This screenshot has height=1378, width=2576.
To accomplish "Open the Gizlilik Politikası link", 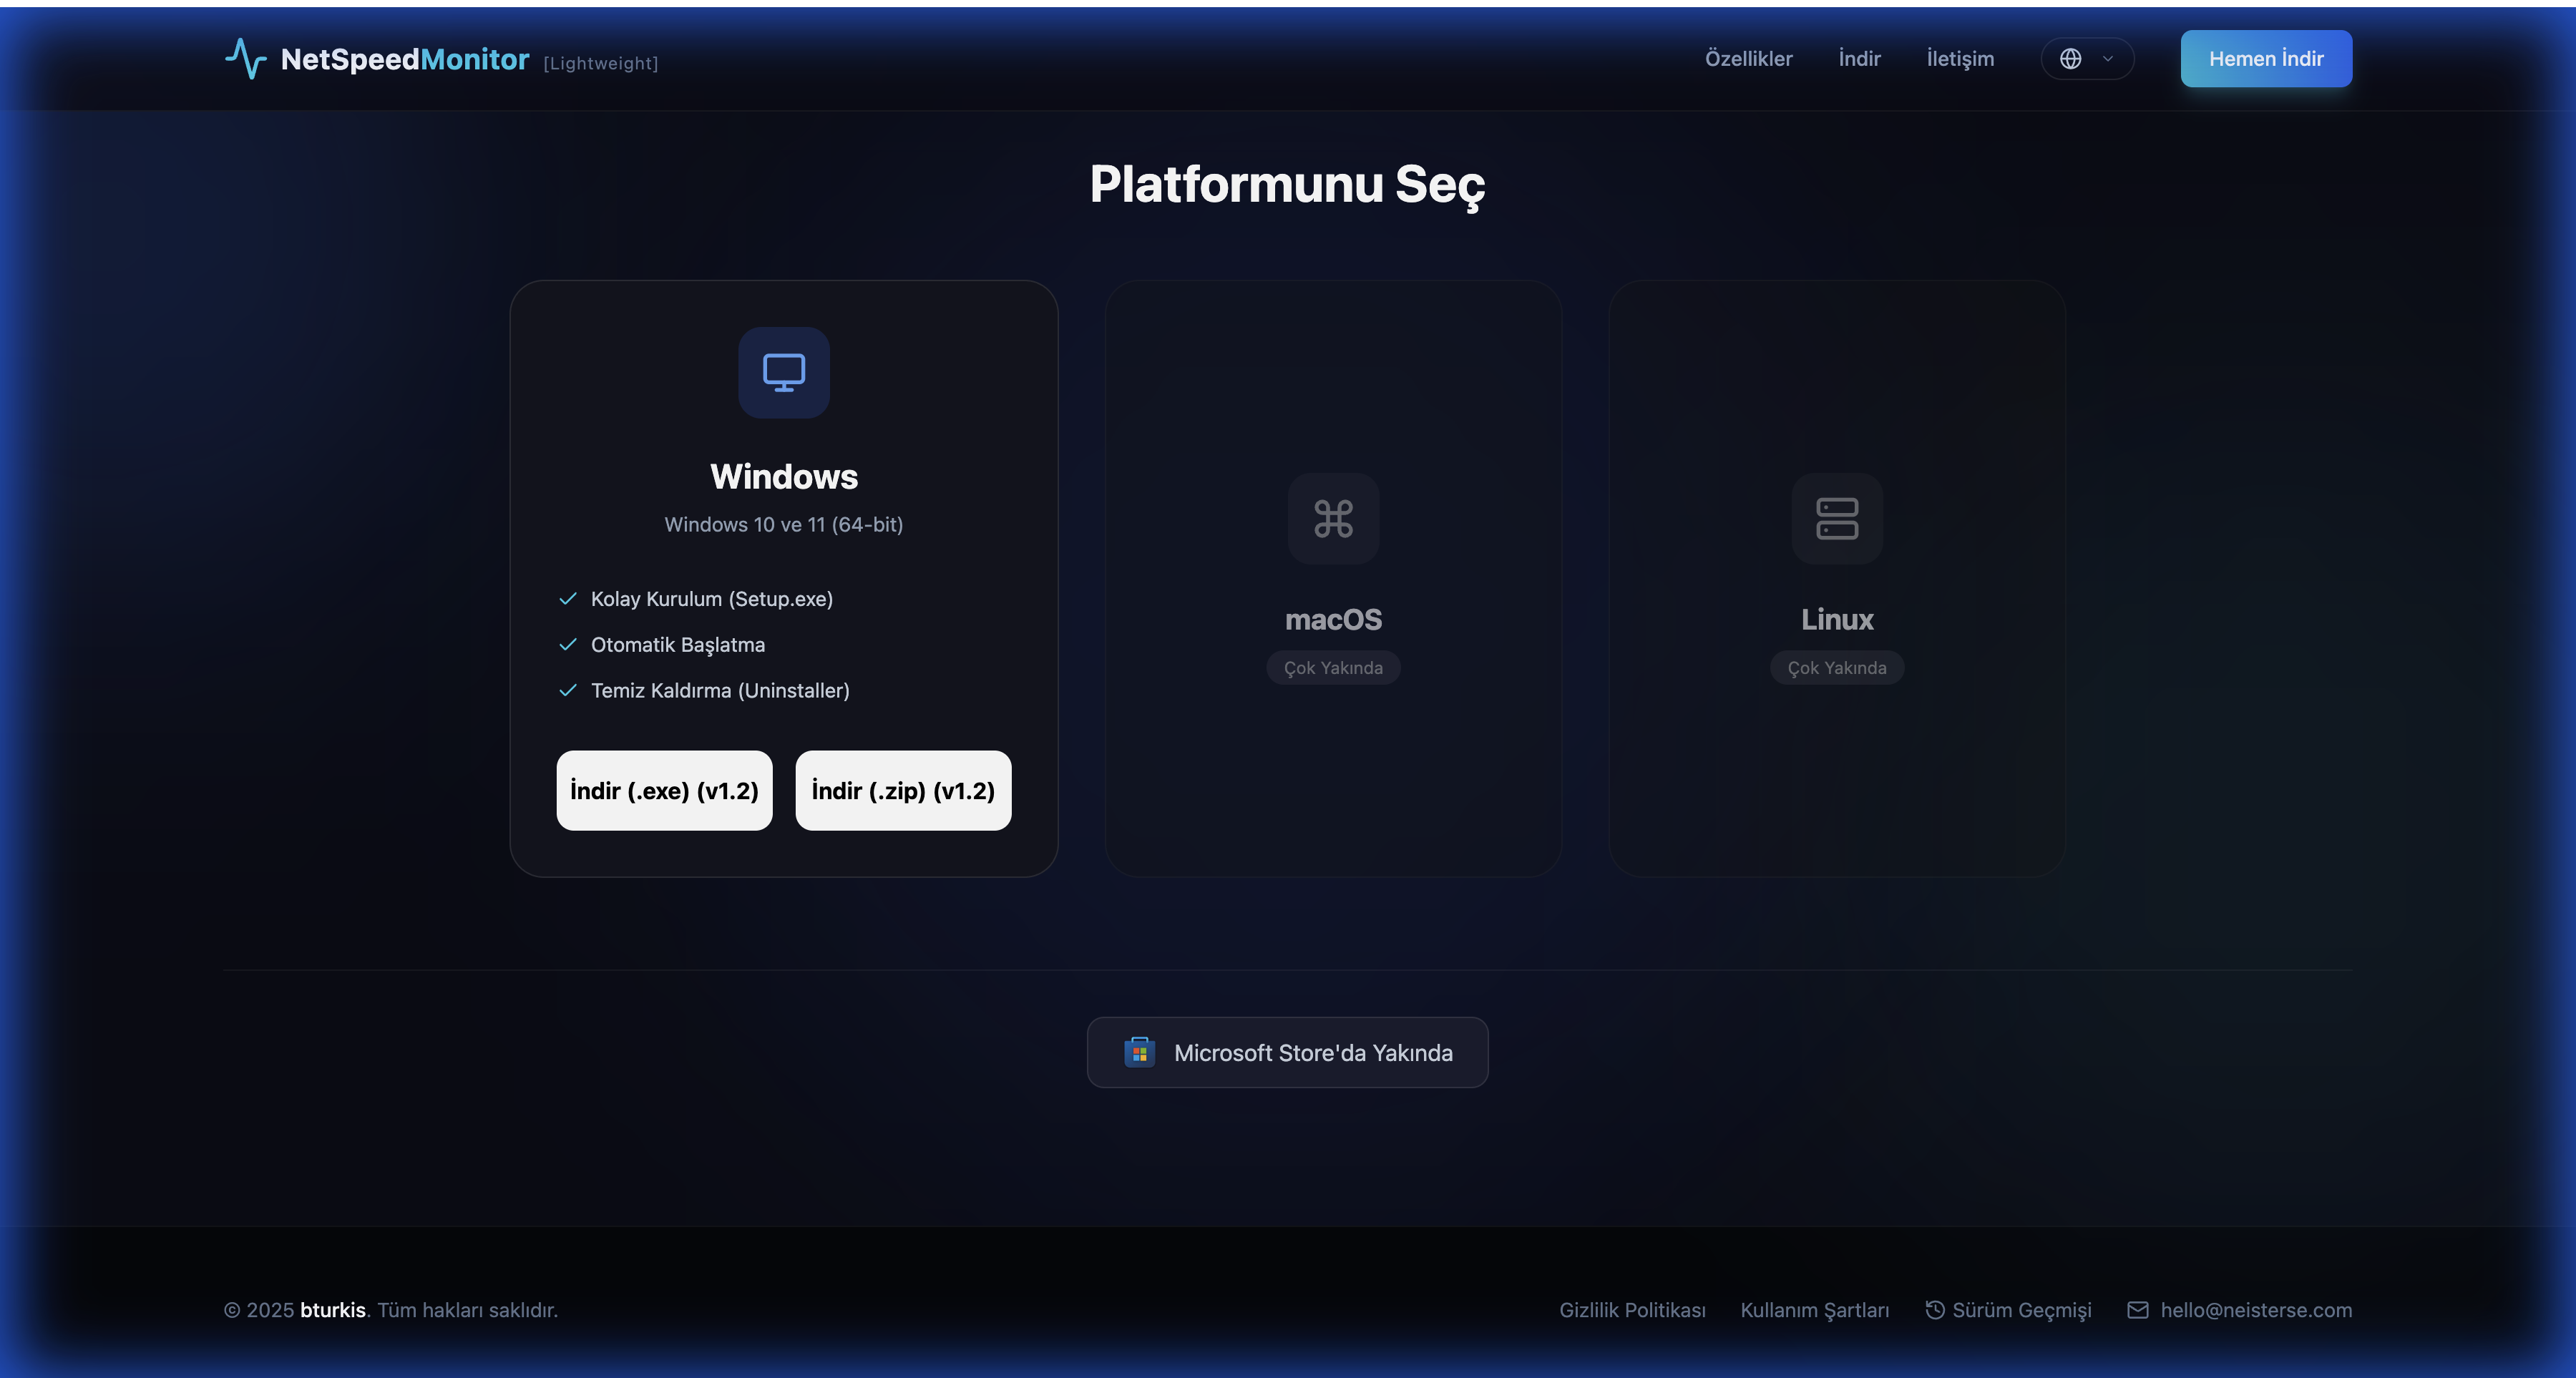I will [1632, 1309].
